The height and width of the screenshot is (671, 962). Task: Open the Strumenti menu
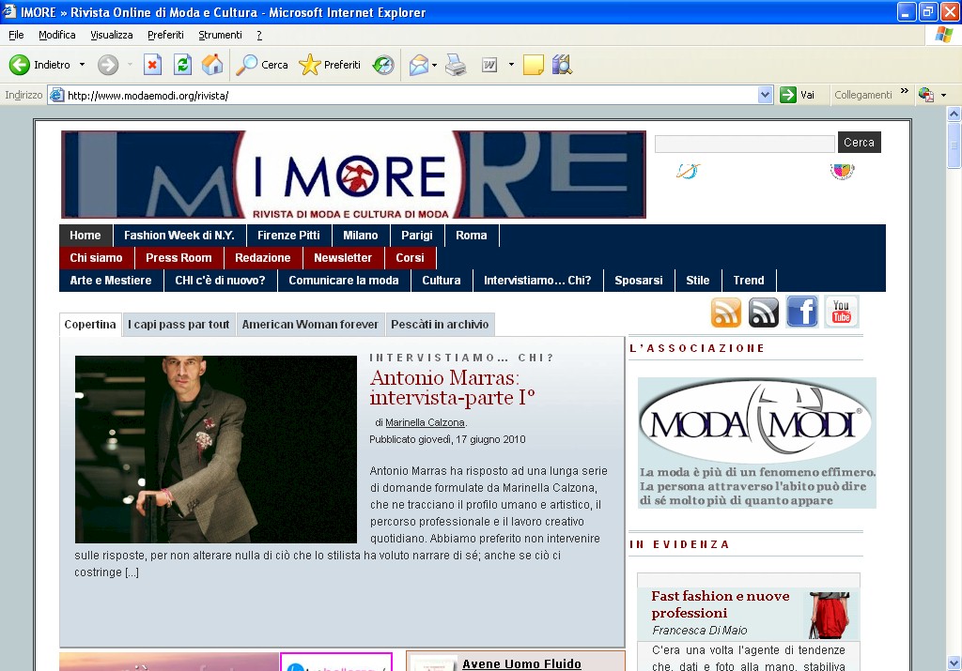220,35
